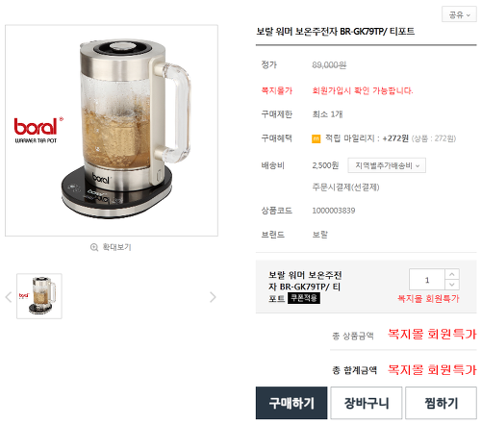
Task: Select the kettle thumbnail image
Action: (x=39, y=296)
